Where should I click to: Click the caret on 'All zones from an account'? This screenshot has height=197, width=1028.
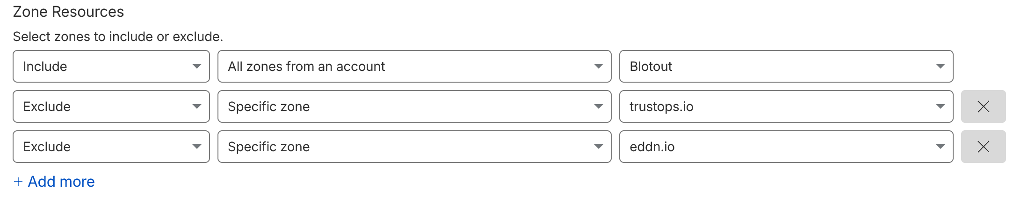(x=598, y=66)
